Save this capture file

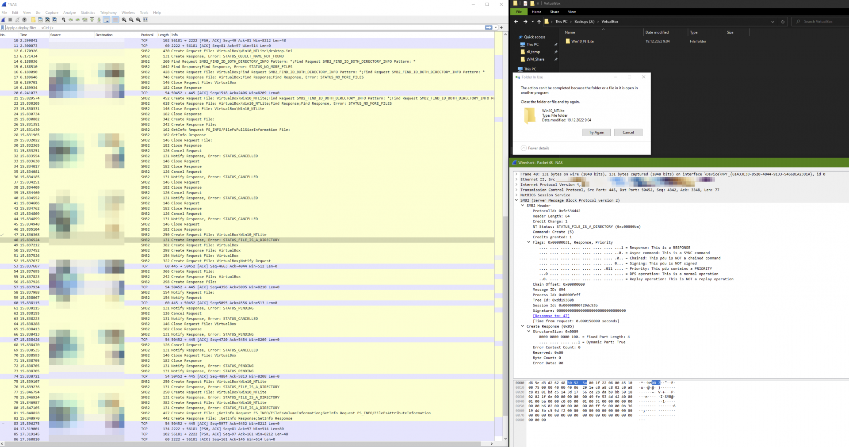(x=40, y=20)
